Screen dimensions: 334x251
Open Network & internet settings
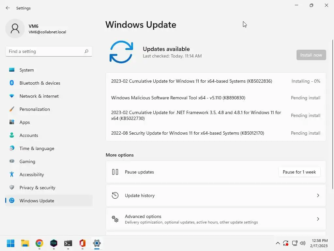49,96
